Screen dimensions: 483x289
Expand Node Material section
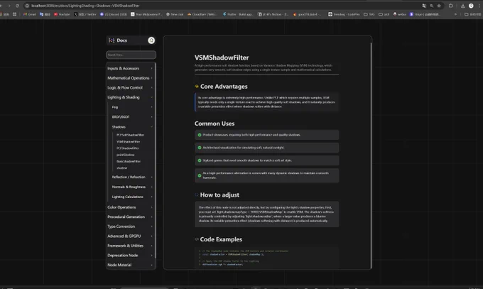pyautogui.click(x=130, y=265)
